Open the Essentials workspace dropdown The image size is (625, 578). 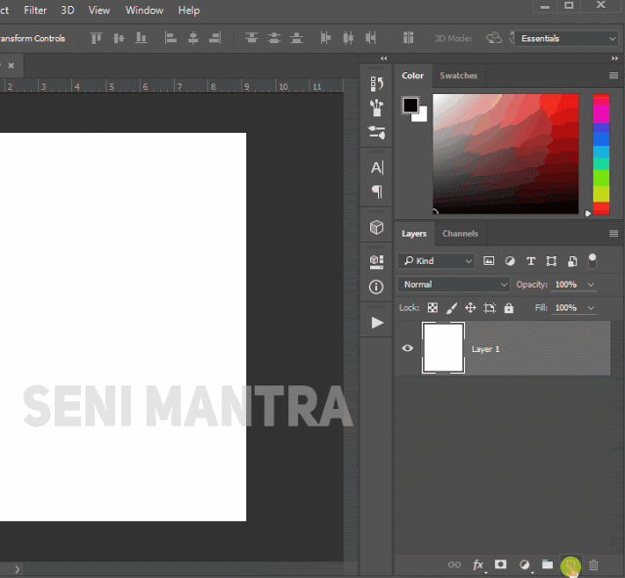[x=566, y=38]
